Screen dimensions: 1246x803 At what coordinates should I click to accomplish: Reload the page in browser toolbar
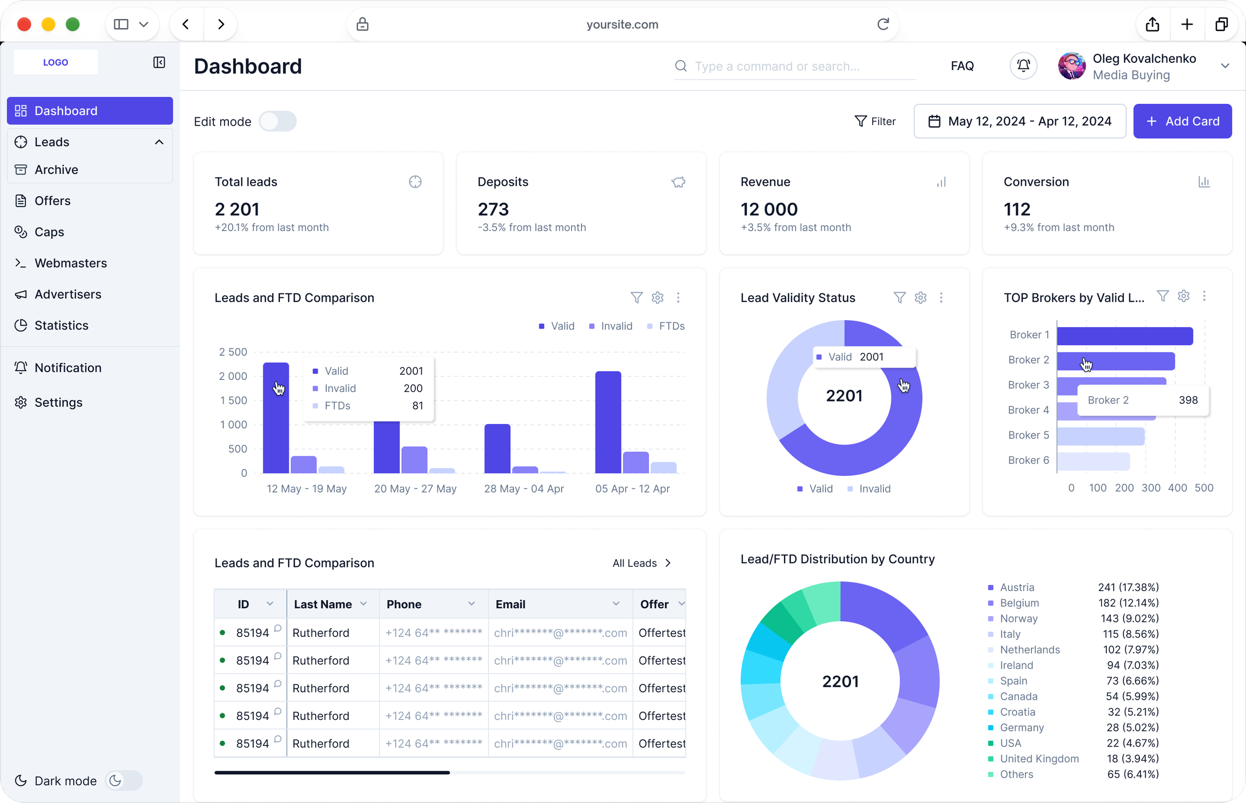tap(883, 24)
